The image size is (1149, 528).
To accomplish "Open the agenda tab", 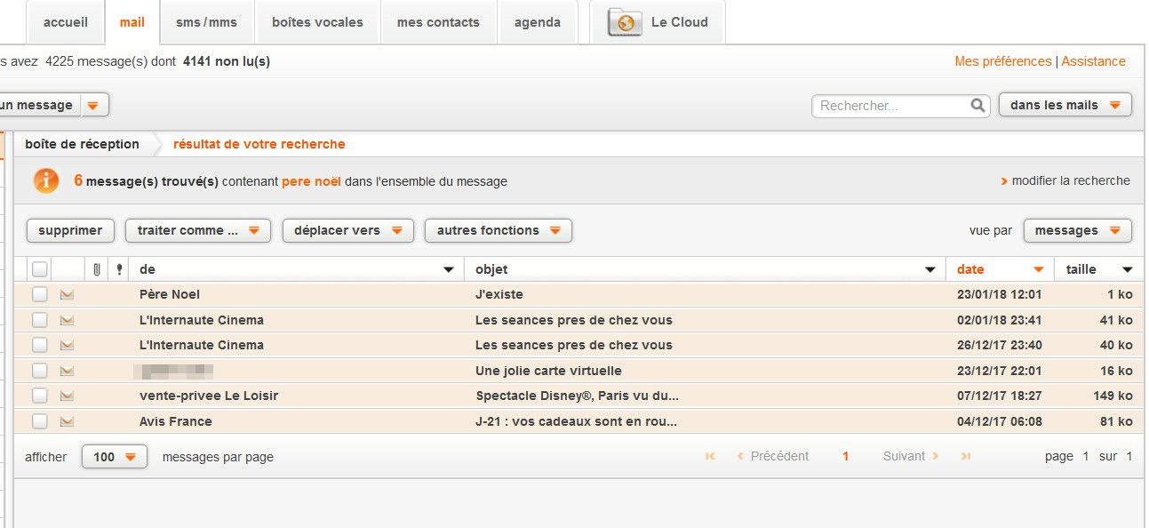I will click(538, 22).
